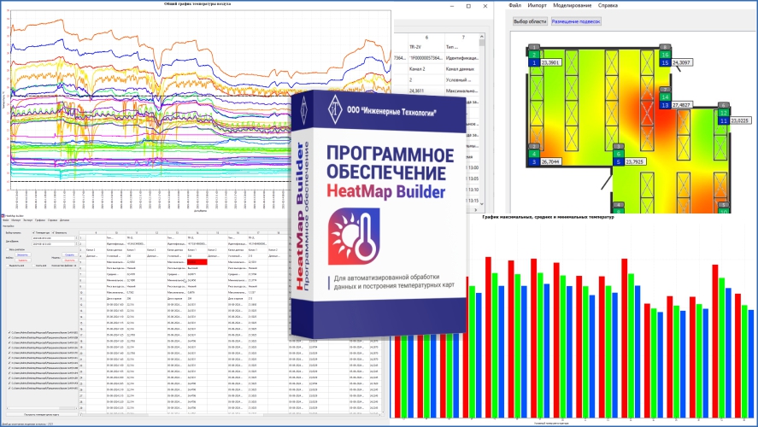The width and height of the screenshot is (758, 427).
Task: Select green sensor marker 4 beside 26,7044
Action: point(534,154)
